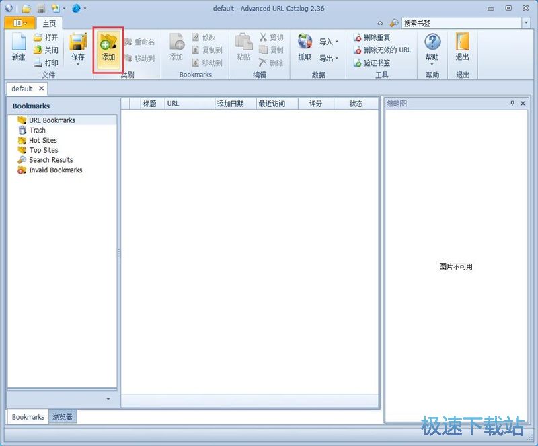The image size is (538, 446).
Task: Sort by the 评分 column header
Action: [x=316, y=104]
